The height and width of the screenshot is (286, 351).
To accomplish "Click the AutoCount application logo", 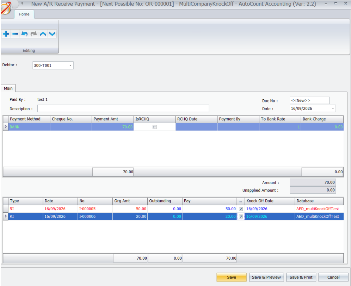I will (5, 8).
